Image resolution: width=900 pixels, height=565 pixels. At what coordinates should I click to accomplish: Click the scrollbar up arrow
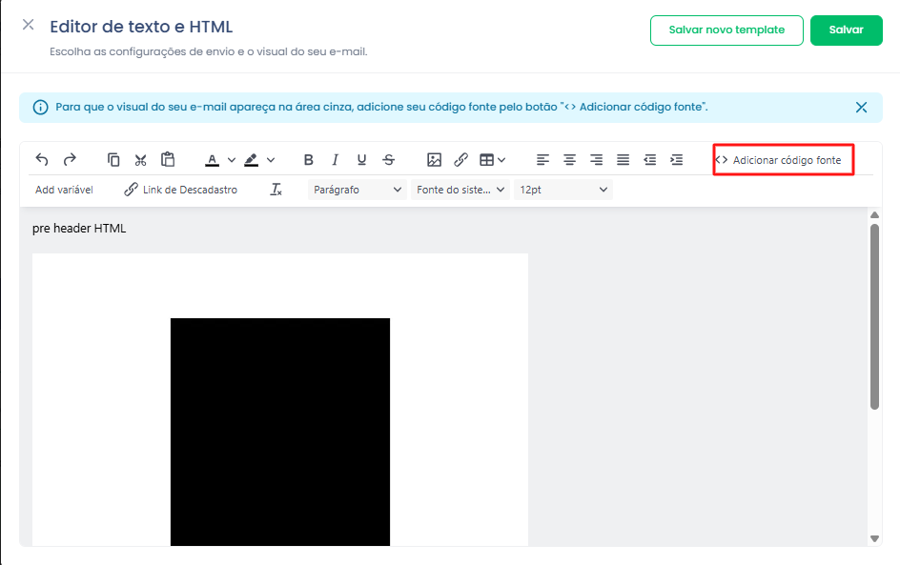(874, 215)
